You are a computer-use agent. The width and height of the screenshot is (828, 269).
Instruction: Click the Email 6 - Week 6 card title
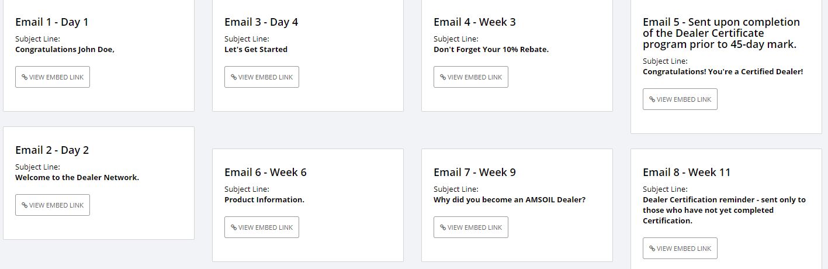pyautogui.click(x=265, y=173)
